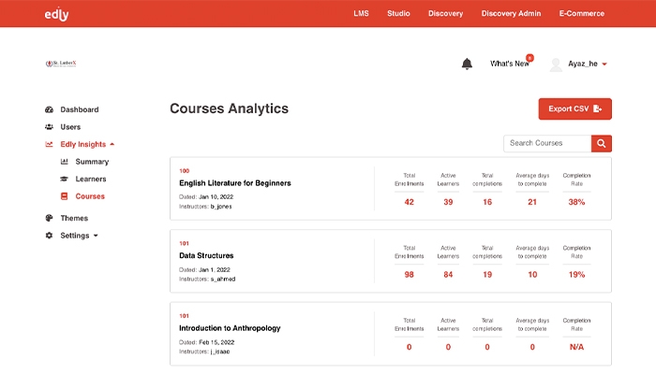
Task: Click the notification bell icon
Action: (x=467, y=64)
